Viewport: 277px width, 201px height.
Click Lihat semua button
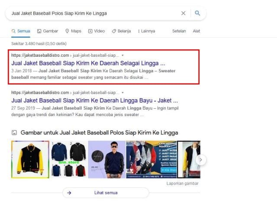click(x=106, y=193)
